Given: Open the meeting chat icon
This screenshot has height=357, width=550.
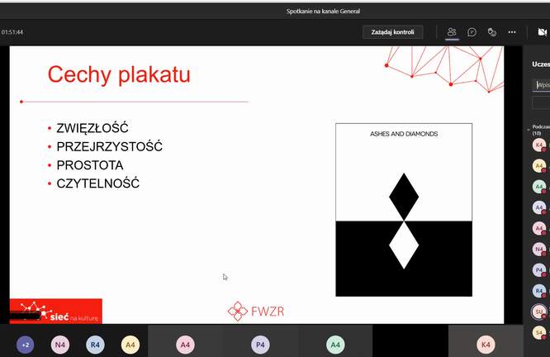Looking at the screenshot, I should pyautogui.click(x=472, y=32).
